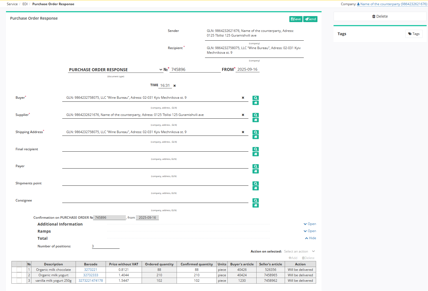Tick the select-all checkbox in table header
Image resolution: width=428 pixels, height=291 pixels.
click(19, 264)
